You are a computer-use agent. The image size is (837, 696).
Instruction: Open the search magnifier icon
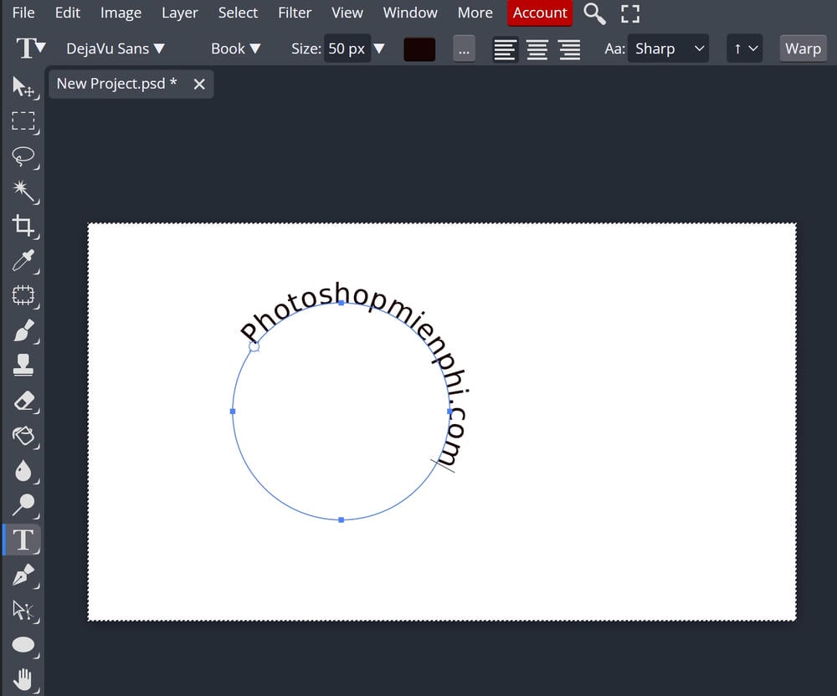(594, 13)
